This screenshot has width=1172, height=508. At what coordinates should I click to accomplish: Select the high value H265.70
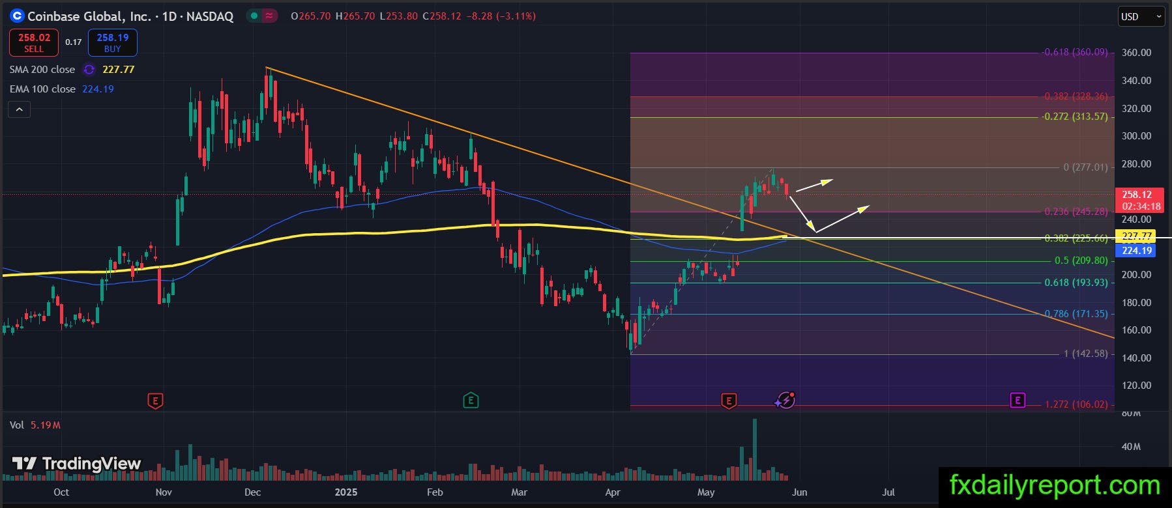pos(355,16)
